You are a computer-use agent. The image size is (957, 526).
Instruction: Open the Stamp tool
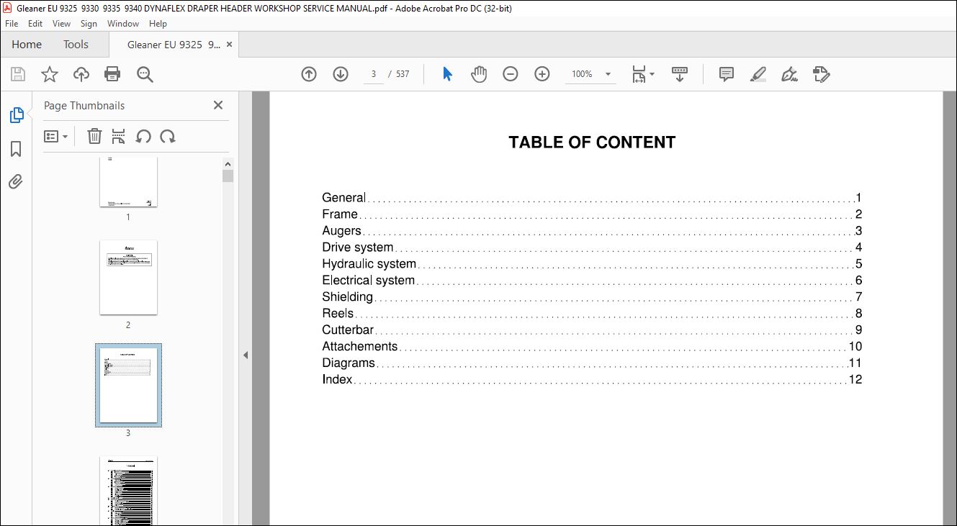(x=821, y=74)
